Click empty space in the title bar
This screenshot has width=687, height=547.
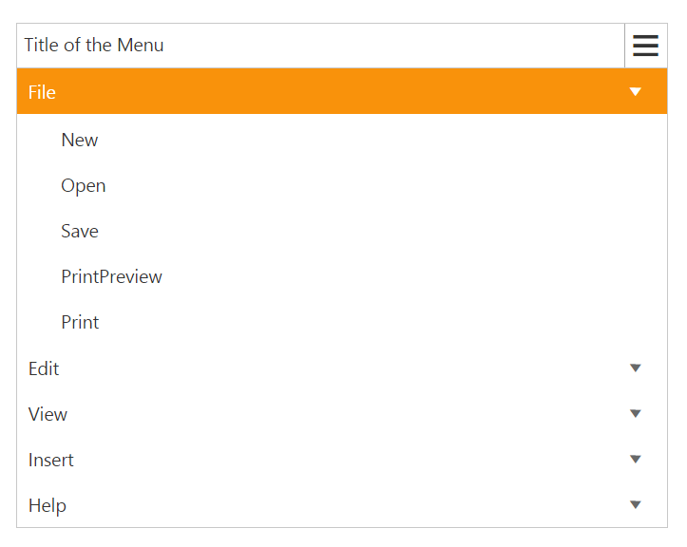pos(399,46)
